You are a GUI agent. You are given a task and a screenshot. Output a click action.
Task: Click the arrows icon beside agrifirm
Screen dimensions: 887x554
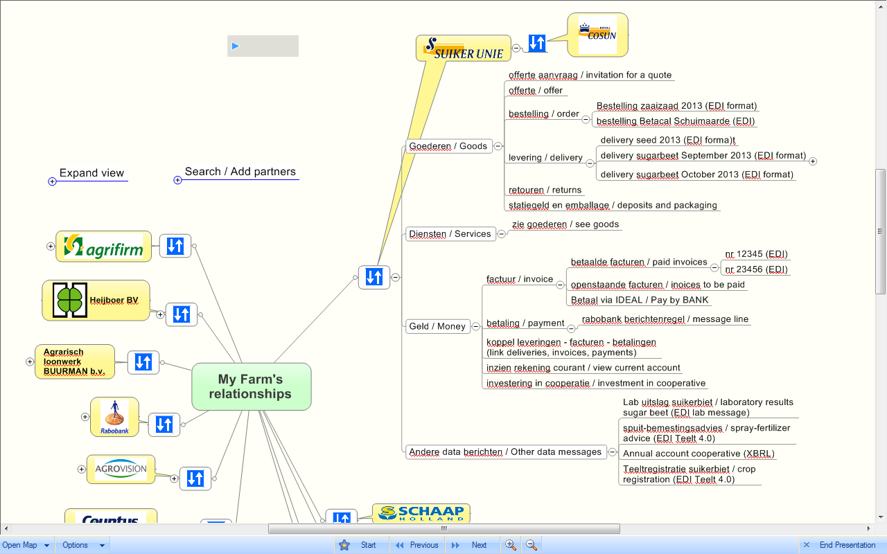pyautogui.click(x=175, y=245)
